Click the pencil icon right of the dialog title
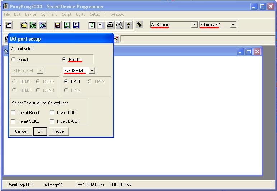 tap(116, 39)
